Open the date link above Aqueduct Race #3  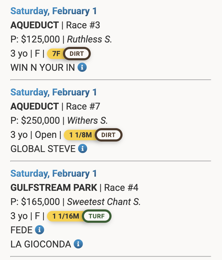pos(54,11)
